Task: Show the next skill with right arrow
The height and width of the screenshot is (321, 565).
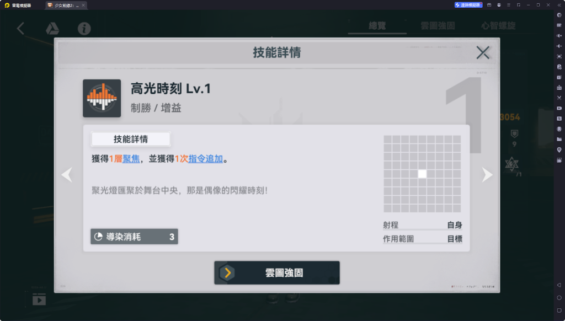Action: coord(487,175)
